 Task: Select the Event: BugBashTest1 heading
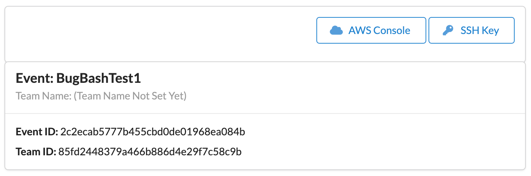click(78, 78)
